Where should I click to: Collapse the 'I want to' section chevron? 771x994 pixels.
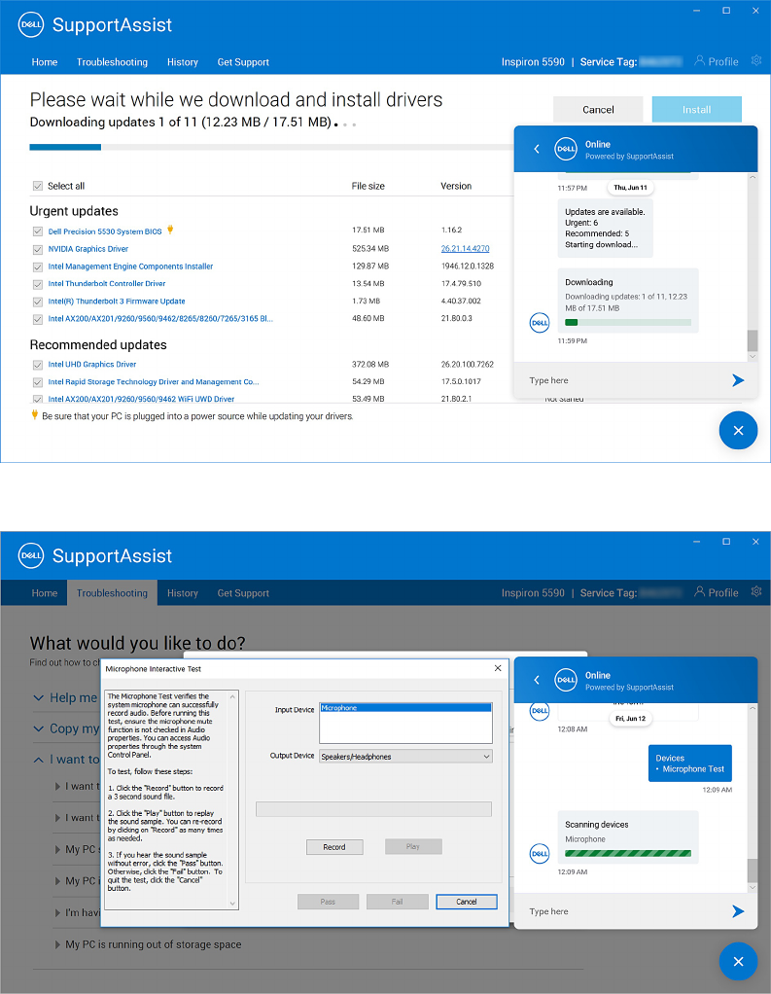click(x=39, y=760)
